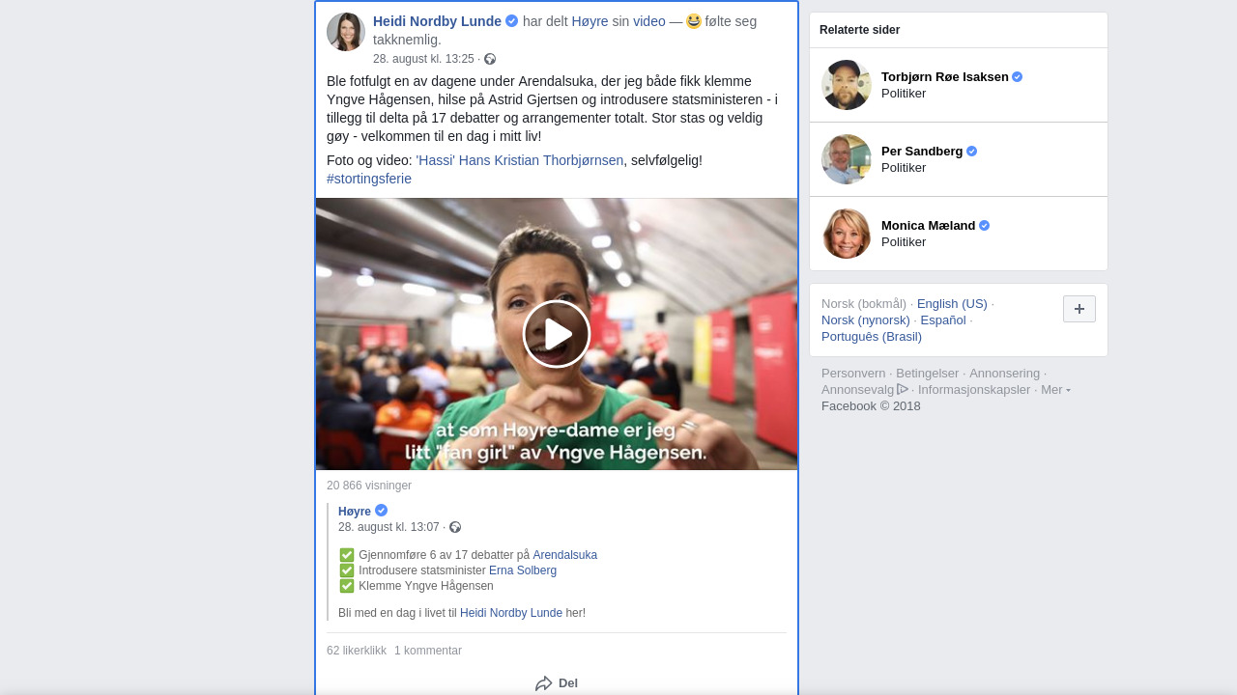
Task: Open the Annonsering footer link
Action: [1005, 374]
